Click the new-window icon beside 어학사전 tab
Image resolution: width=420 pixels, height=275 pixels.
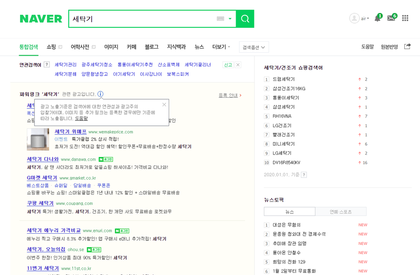(93, 47)
